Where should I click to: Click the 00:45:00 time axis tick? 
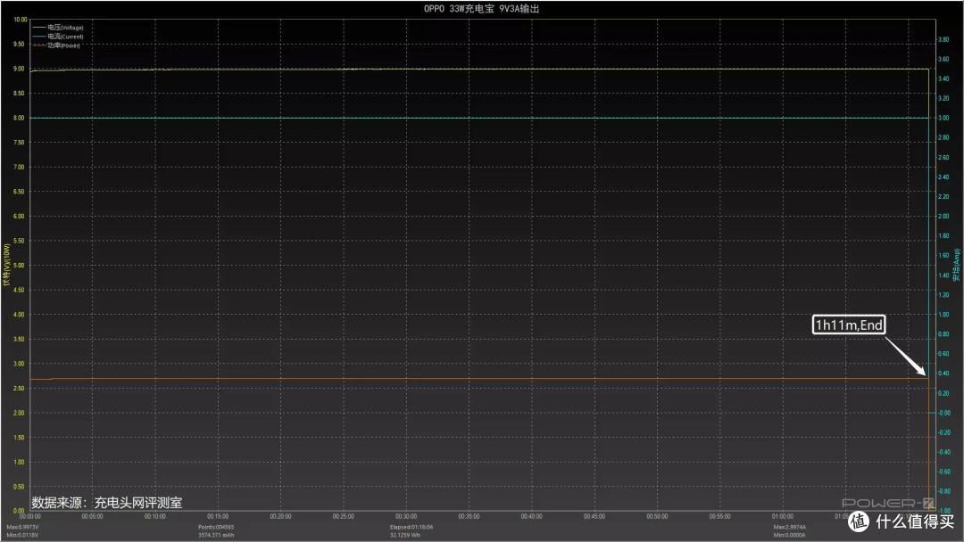click(x=594, y=517)
